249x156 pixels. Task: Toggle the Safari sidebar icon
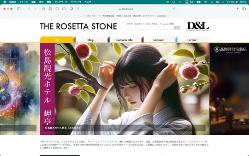coord(19,9)
